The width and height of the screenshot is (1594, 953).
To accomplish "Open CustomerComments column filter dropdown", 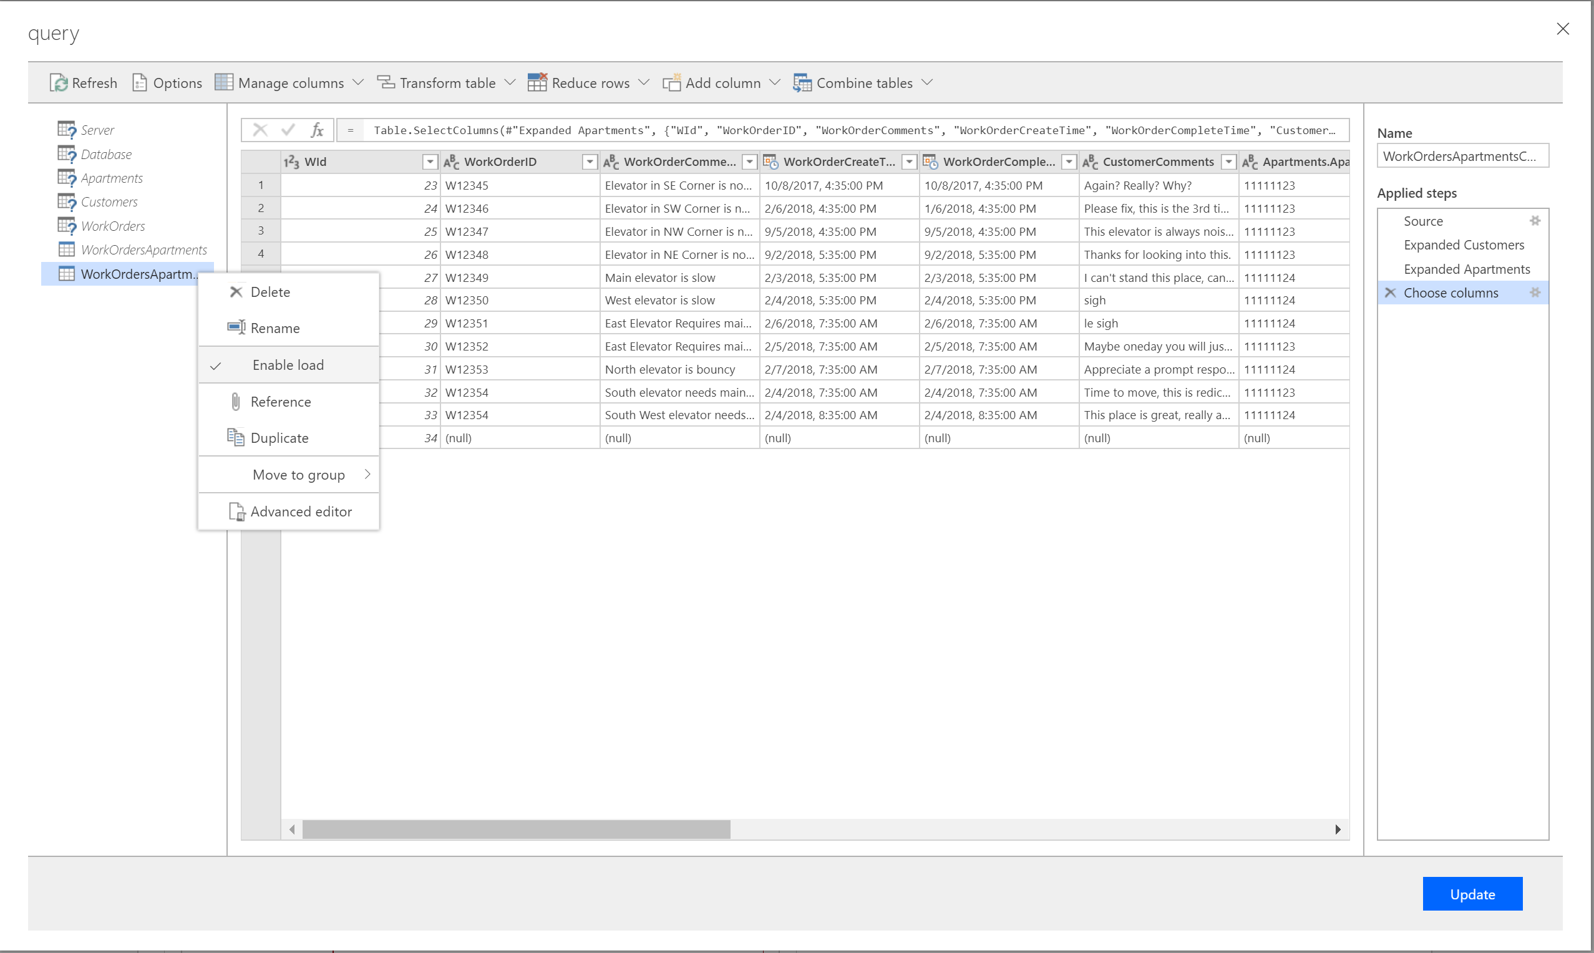I will tap(1228, 162).
